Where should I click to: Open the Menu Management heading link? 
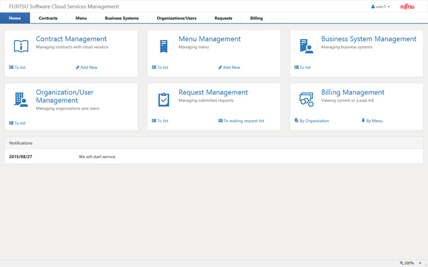[210, 39]
